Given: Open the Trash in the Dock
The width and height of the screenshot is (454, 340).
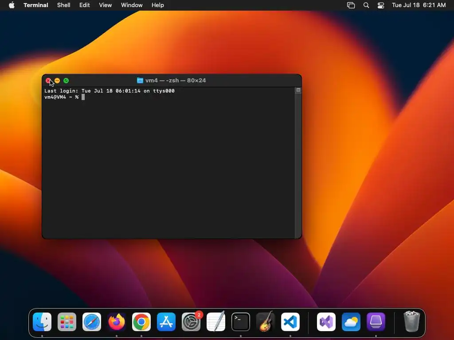Looking at the screenshot, I should (412, 322).
